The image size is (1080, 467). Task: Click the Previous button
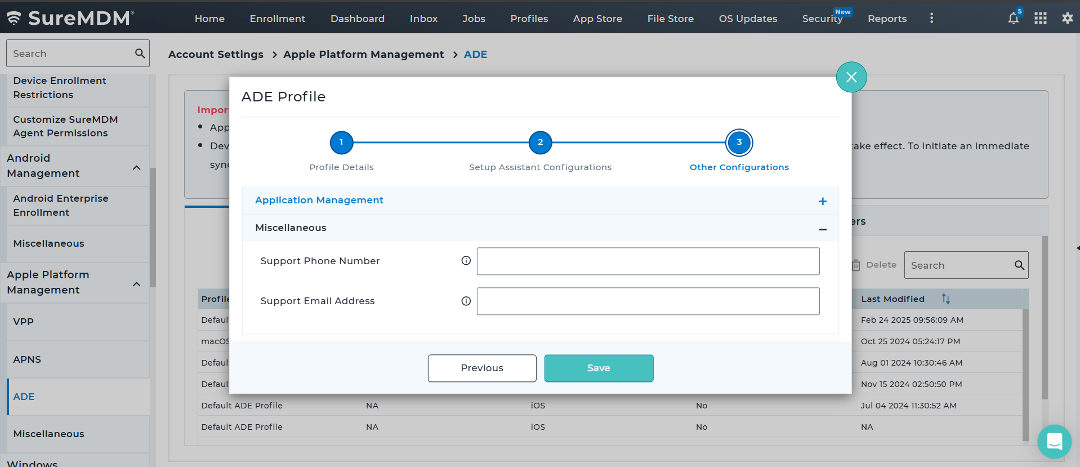(482, 368)
